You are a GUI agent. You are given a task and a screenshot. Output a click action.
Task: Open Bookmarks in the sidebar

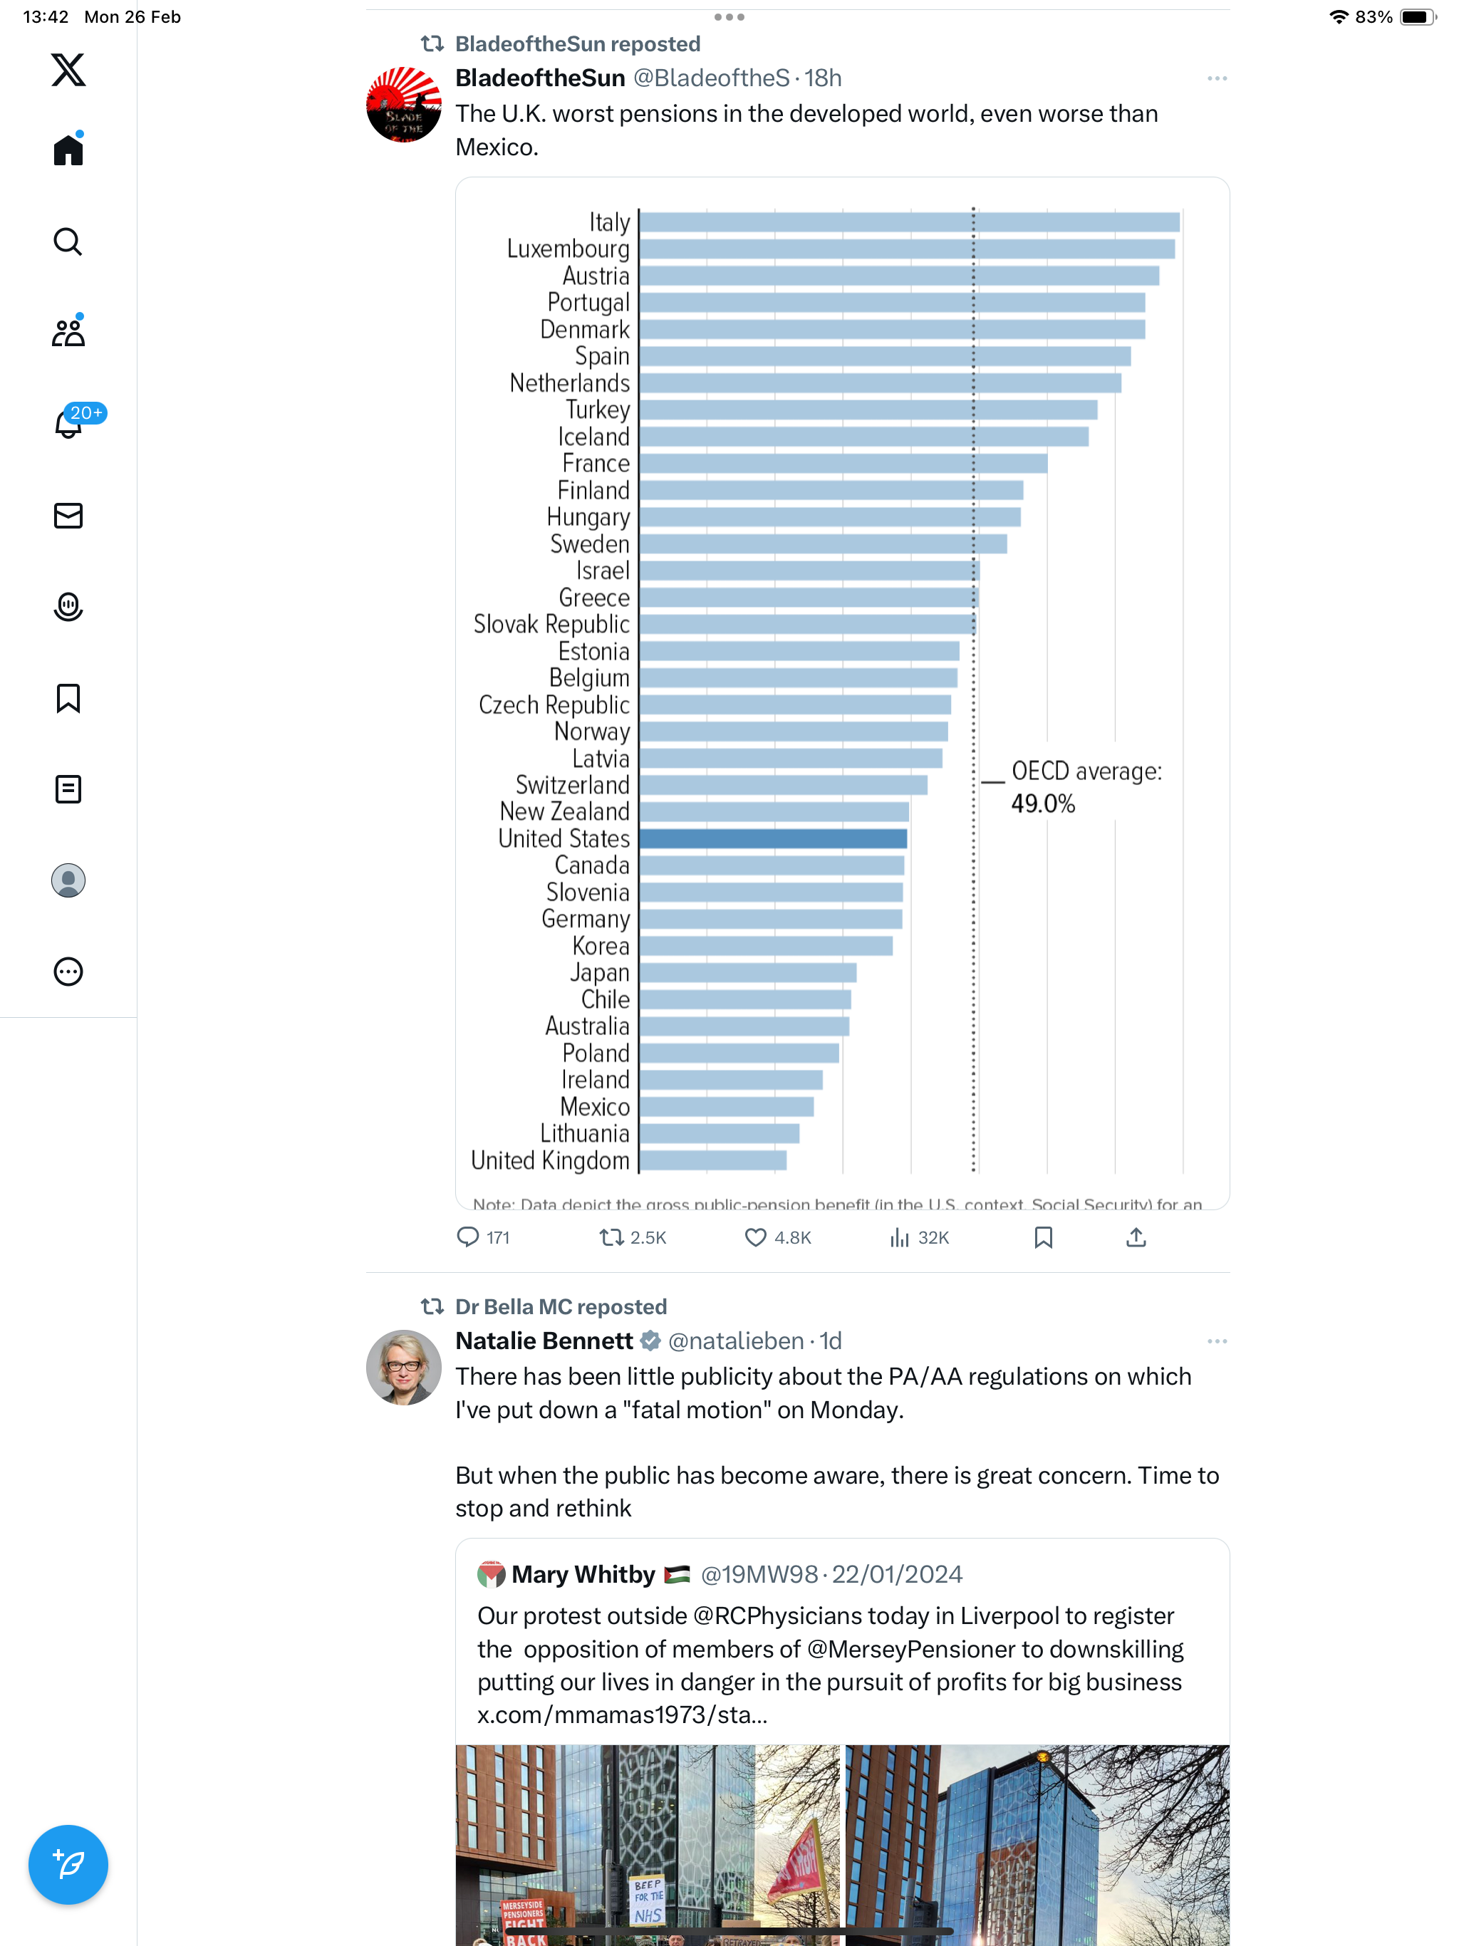(x=68, y=699)
